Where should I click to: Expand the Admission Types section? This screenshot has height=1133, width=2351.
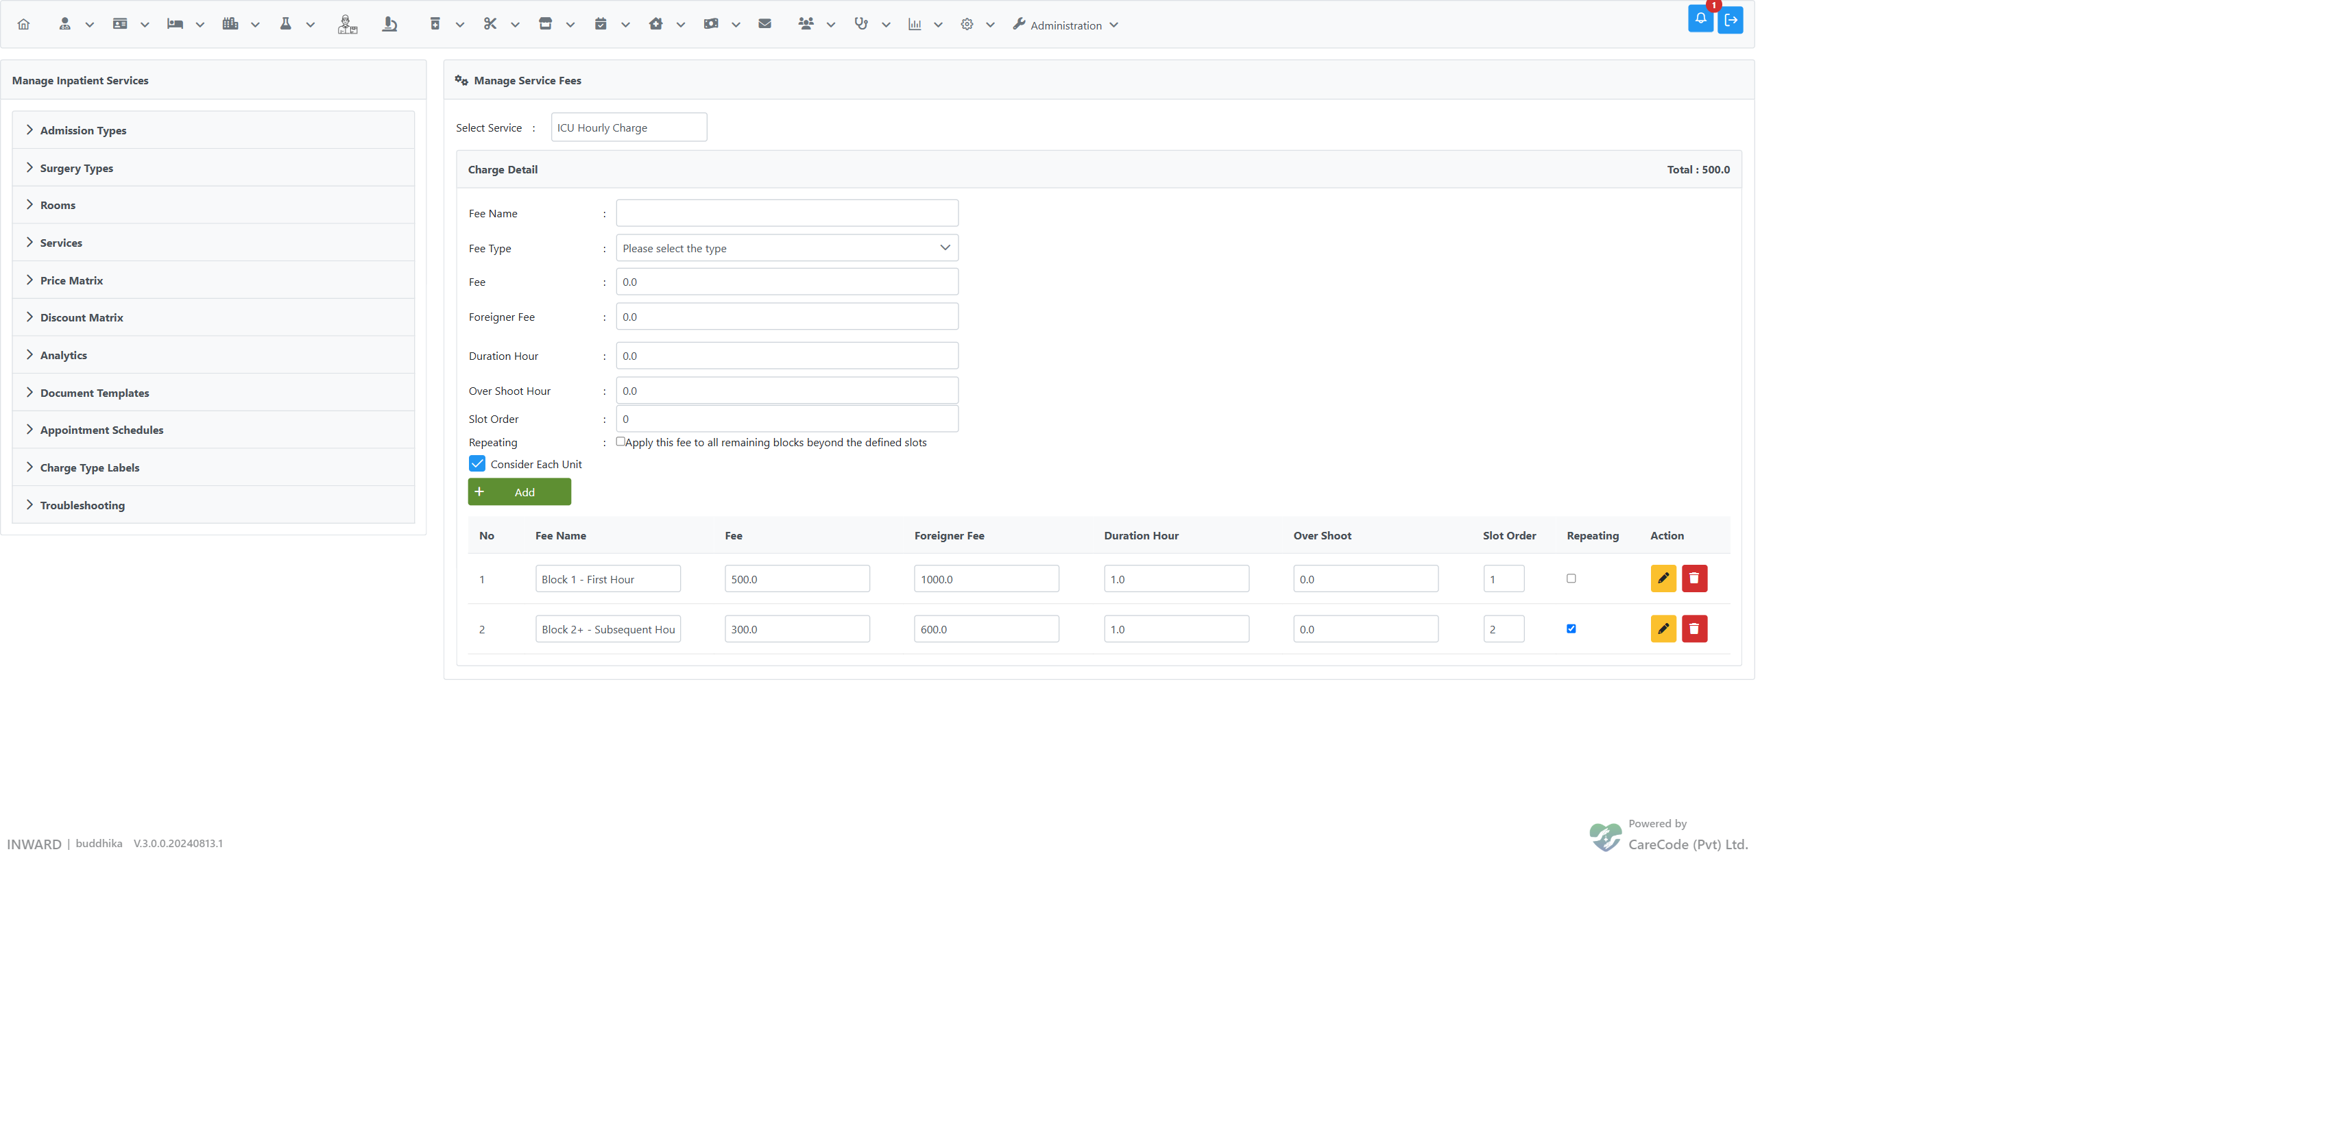coord(213,130)
